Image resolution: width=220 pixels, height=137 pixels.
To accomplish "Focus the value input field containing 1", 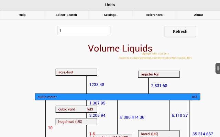I will point(84,30).
